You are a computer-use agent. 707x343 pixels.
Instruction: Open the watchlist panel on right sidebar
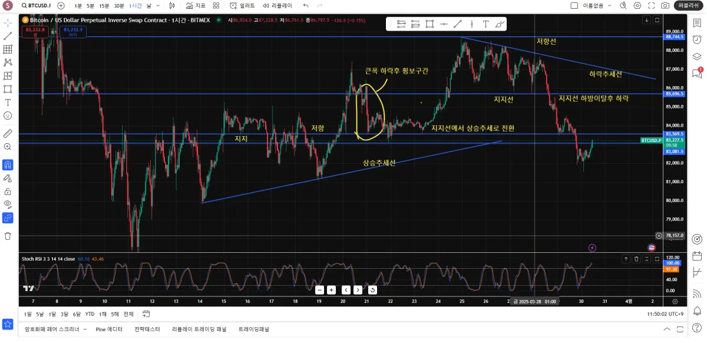point(698,24)
